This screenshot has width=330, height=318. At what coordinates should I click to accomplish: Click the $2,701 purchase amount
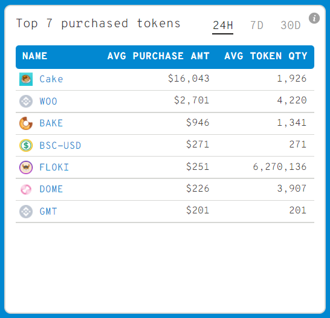point(192,100)
